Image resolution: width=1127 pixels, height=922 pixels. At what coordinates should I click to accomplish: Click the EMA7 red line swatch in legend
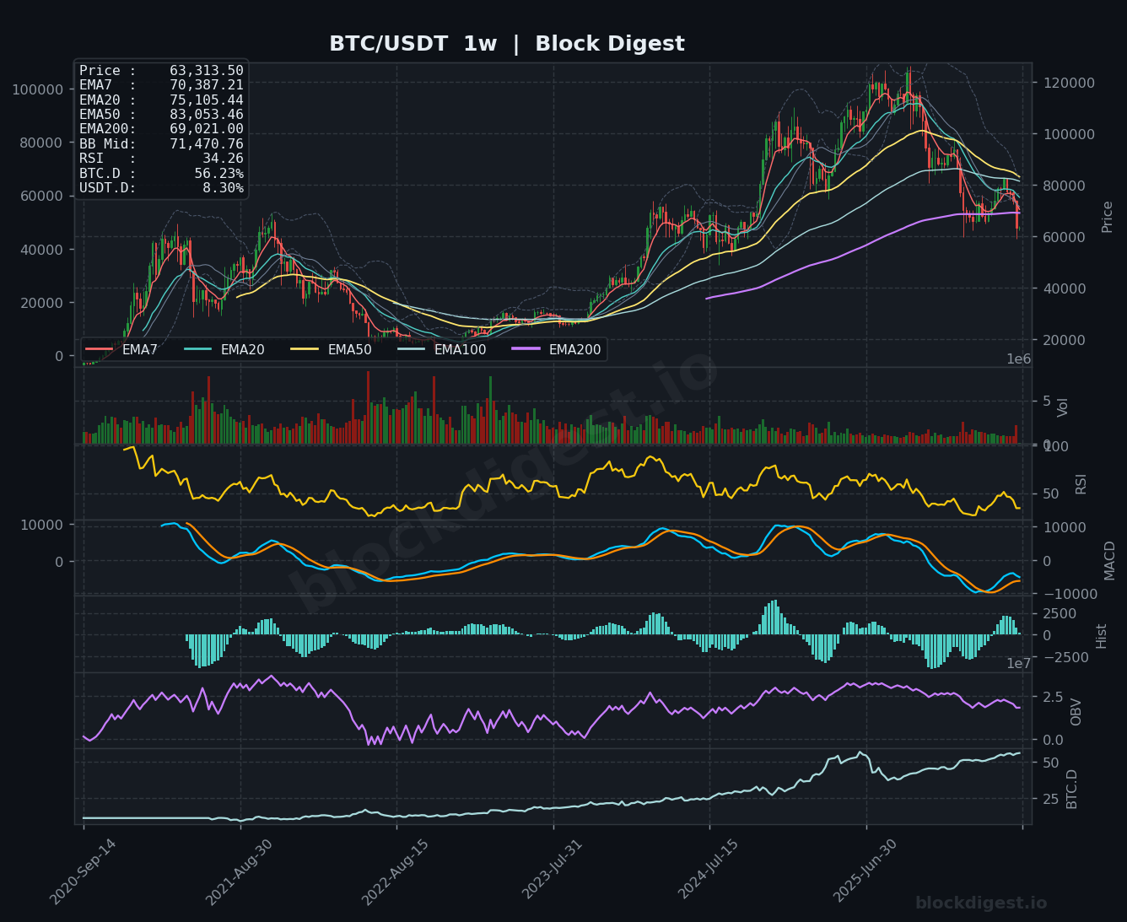click(x=100, y=349)
